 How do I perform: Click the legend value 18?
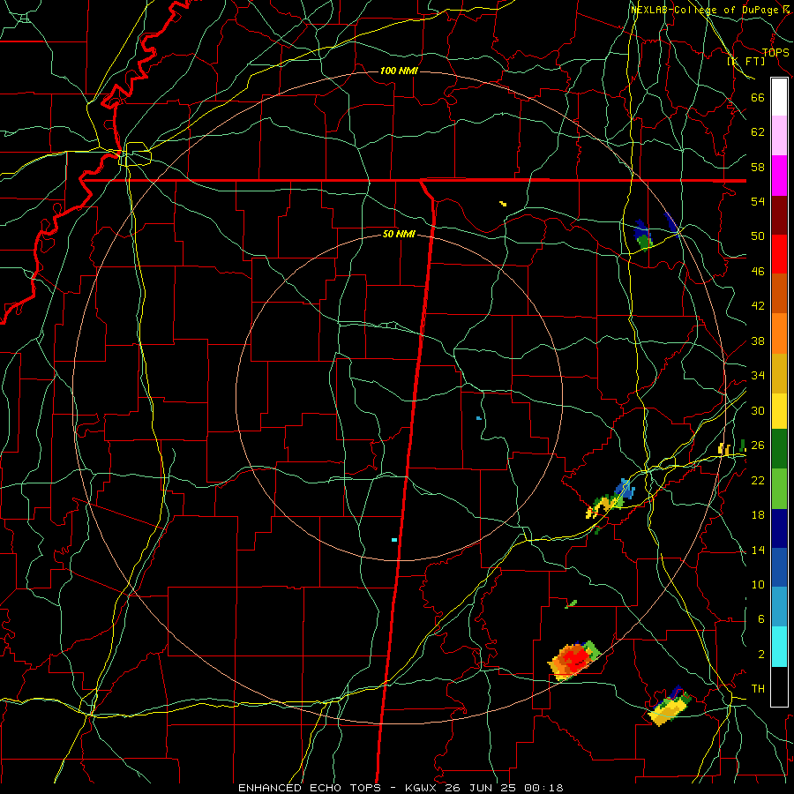pyautogui.click(x=758, y=515)
